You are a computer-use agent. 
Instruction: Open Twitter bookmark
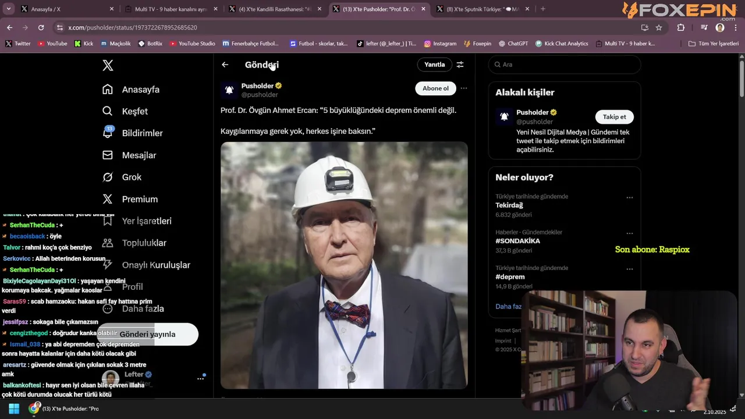pyautogui.click(x=17, y=44)
